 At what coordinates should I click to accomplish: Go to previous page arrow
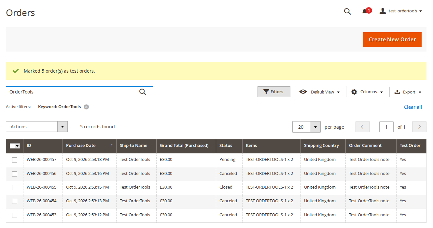[363, 127]
